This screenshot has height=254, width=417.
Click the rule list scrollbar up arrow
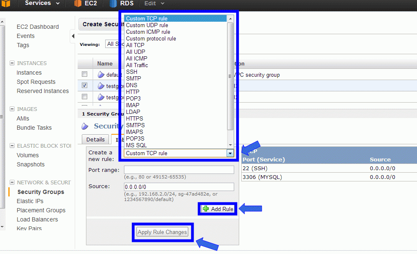point(230,19)
